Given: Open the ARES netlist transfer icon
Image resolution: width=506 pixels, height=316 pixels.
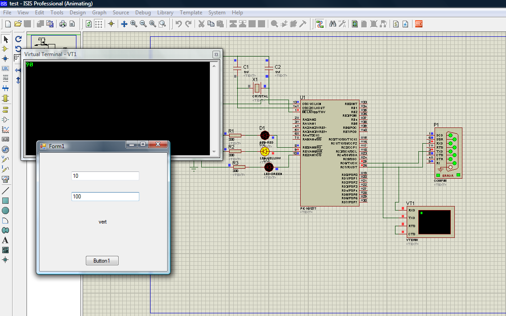Looking at the screenshot, I should point(418,24).
